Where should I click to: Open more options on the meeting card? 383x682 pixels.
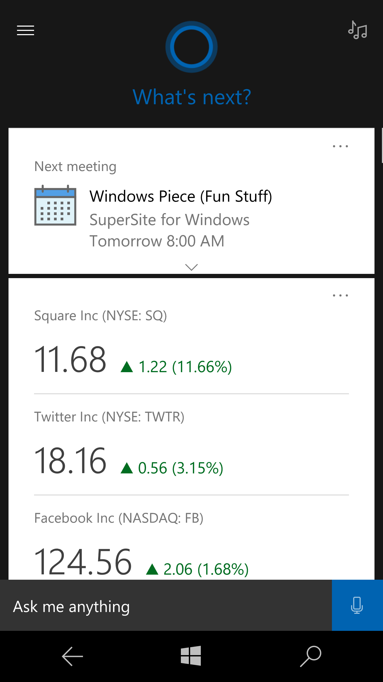[x=340, y=146]
